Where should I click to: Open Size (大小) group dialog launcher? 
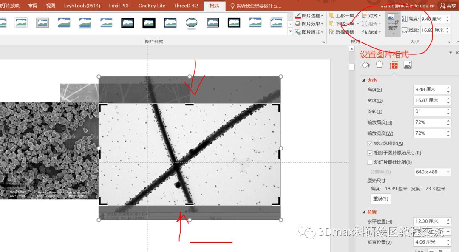[448, 42]
